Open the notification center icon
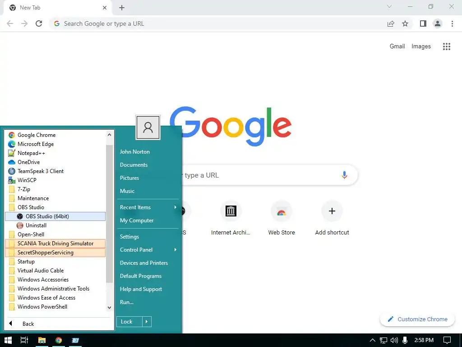Screen dimensions: 462x347 (x=447, y=340)
